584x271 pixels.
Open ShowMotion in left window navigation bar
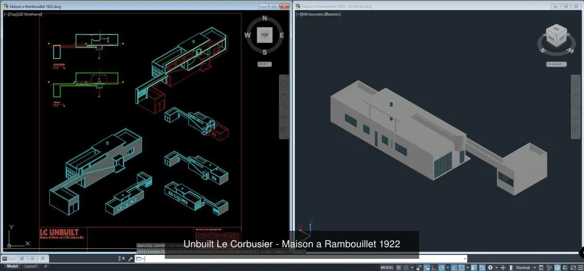[284, 129]
